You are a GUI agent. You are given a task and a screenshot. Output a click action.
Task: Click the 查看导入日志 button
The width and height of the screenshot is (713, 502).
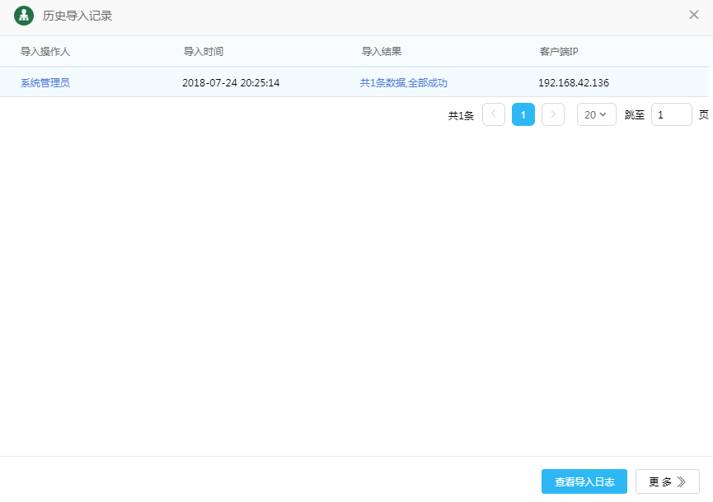click(x=584, y=481)
